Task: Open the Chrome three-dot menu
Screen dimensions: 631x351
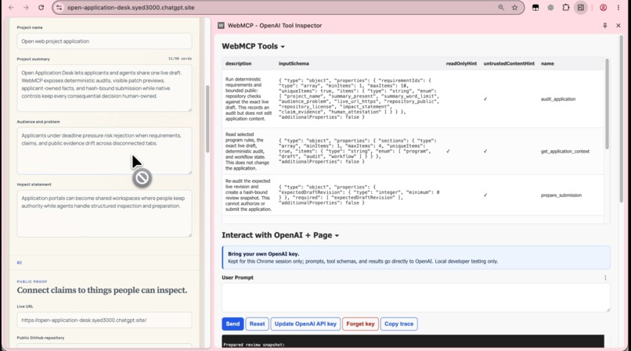Action: (618, 8)
